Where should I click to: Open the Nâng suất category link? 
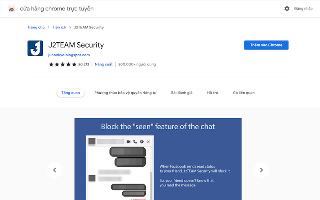pos(104,64)
